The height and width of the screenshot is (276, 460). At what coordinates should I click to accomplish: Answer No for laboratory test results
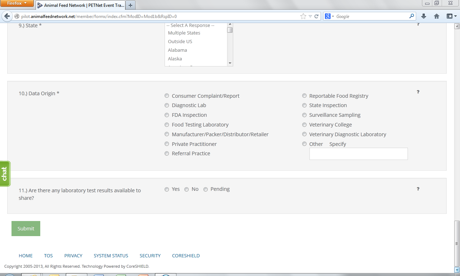pyautogui.click(x=187, y=189)
